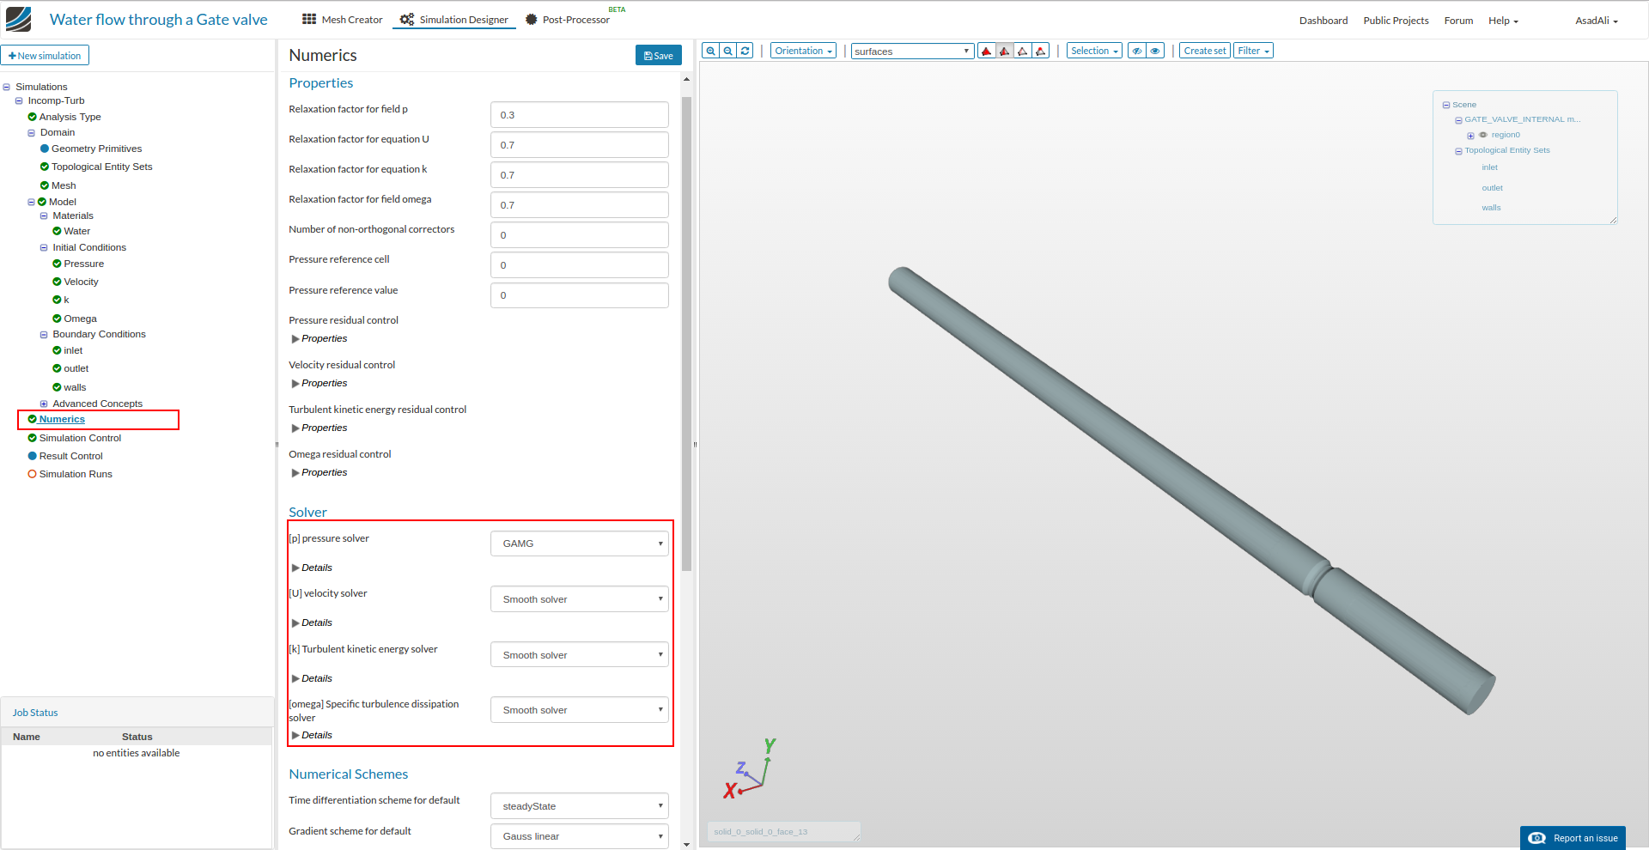
Task: Click the green check icon beside Water
Action: pyautogui.click(x=57, y=231)
